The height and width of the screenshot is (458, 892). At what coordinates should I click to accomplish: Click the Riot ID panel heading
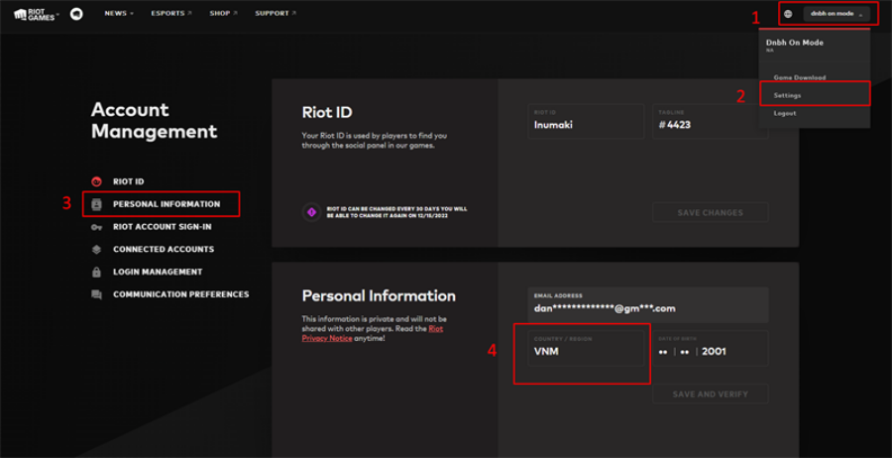(327, 112)
